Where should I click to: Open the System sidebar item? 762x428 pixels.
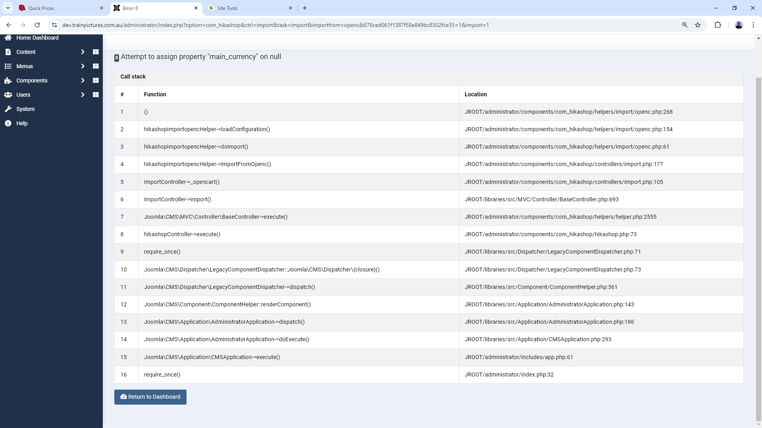pos(25,109)
